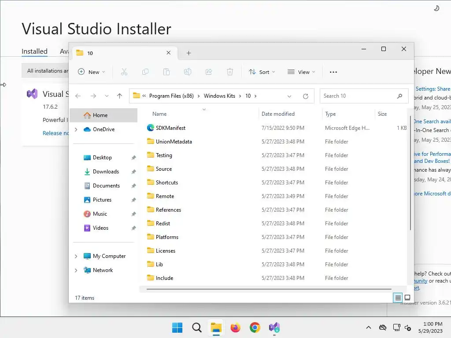
Task: Expand My Computer tree node
Action: pyautogui.click(x=76, y=256)
